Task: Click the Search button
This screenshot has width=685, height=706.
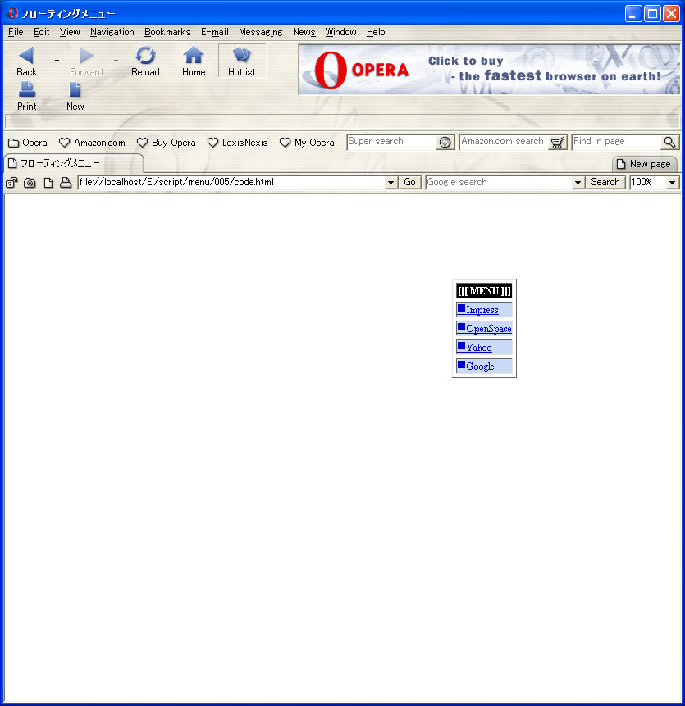Action: [x=605, y=182]
